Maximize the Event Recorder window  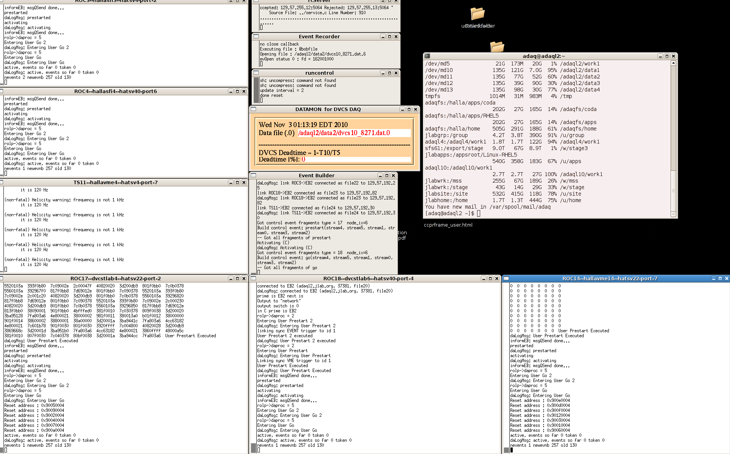click(x=389, y=36)
